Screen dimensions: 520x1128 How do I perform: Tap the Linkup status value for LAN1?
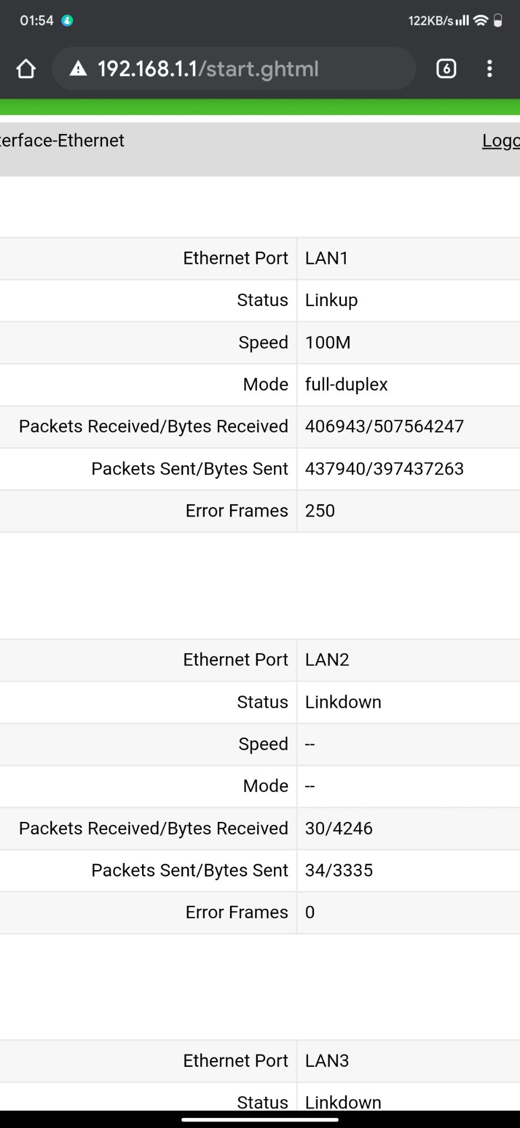tap(331, 300)
